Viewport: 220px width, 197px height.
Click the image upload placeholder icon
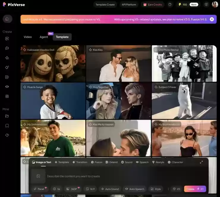(x=38, y=176)
